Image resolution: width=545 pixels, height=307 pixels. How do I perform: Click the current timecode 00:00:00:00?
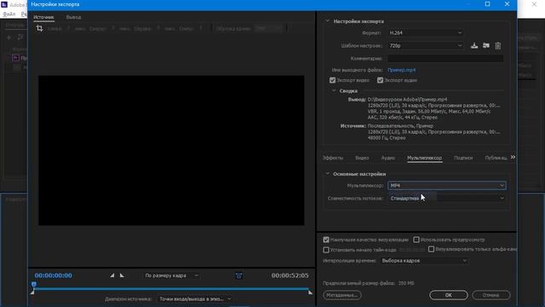point(53,275)
